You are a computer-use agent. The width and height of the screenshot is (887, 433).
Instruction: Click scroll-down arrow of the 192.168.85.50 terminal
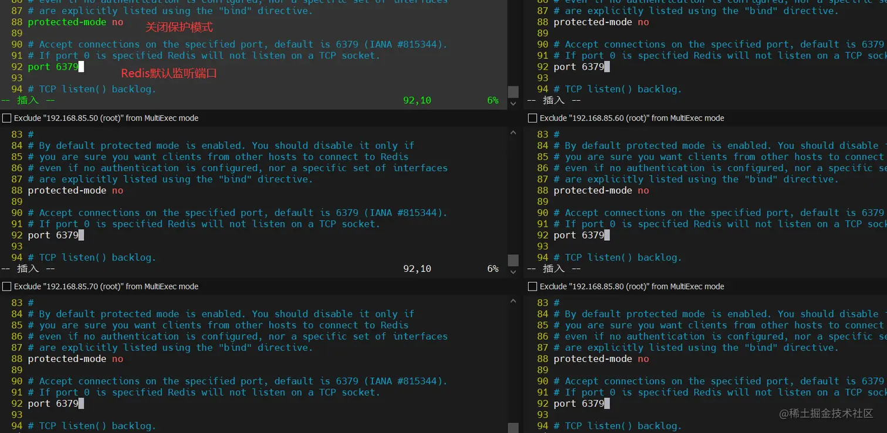point(513,271)
